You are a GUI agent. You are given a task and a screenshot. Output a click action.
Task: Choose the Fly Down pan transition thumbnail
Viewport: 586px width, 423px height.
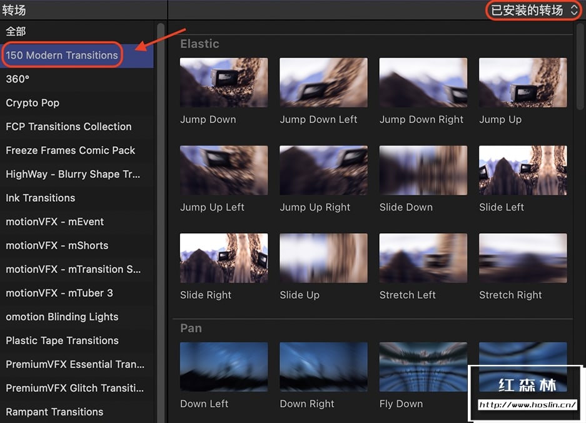point(423,367)
